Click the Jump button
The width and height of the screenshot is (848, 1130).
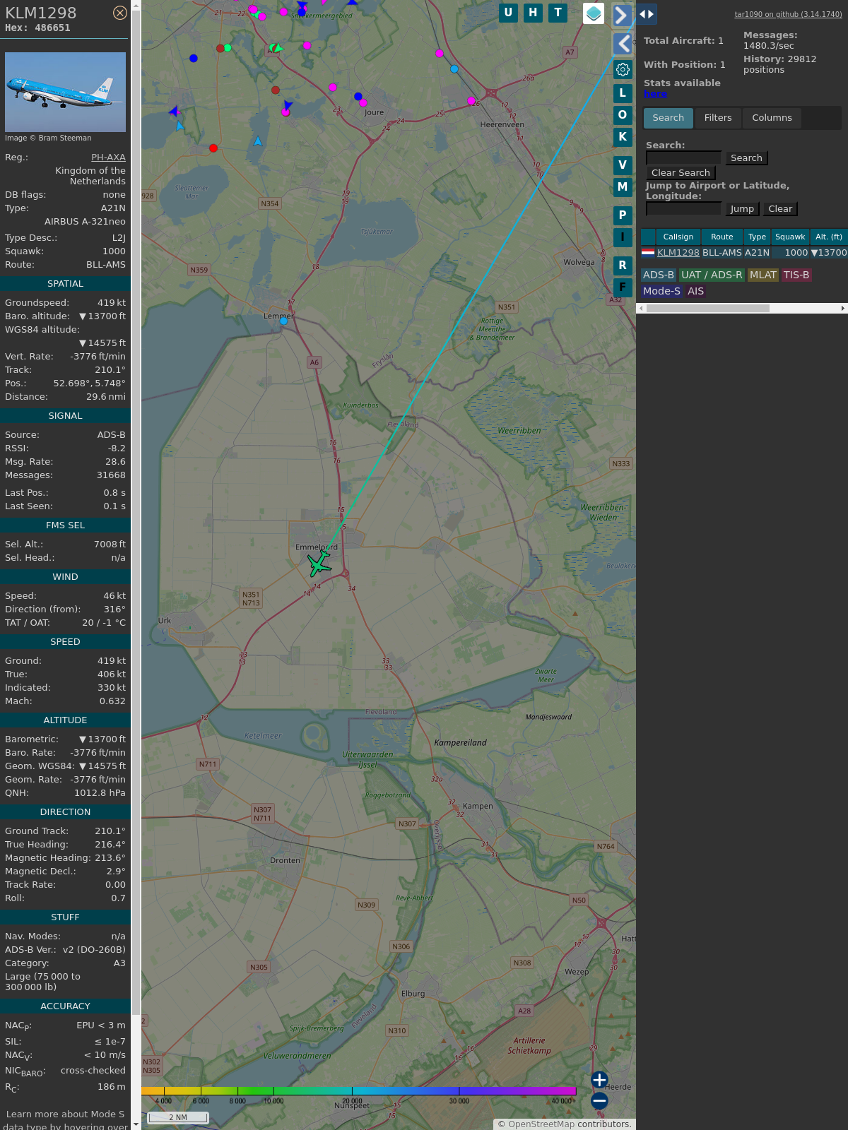[742, 209]
